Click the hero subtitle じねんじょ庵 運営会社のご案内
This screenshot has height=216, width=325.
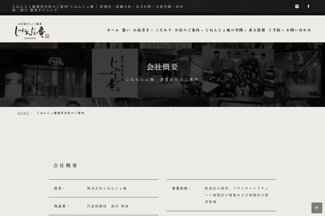162,79
